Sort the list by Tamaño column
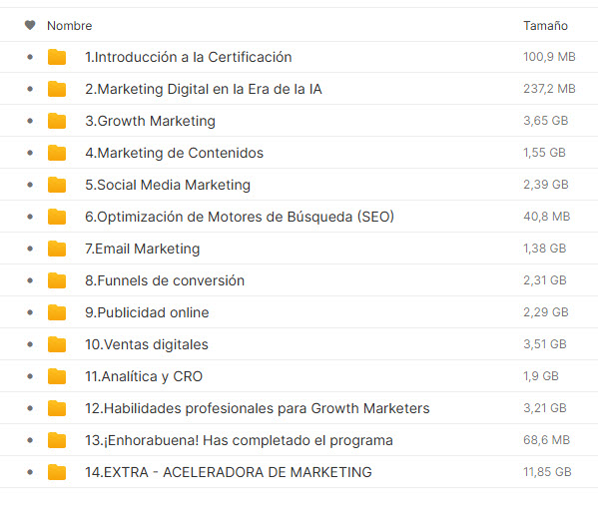 click(545, 26)
